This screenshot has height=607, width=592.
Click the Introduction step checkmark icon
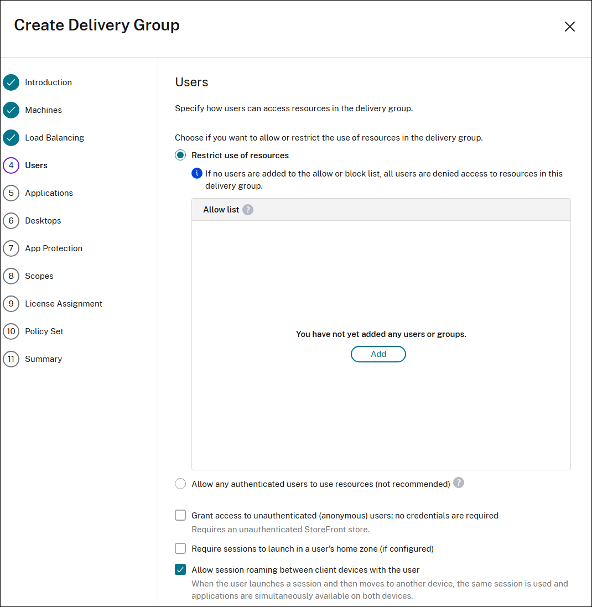[11, 82]
